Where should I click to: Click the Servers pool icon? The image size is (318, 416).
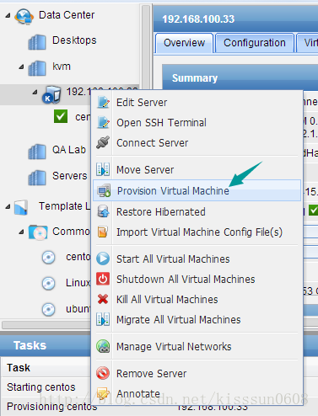(37, 178)
